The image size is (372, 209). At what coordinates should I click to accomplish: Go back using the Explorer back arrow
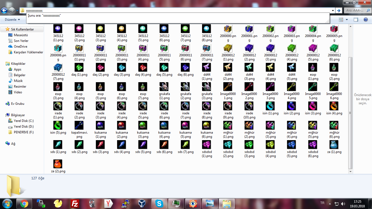click(4, 11)
